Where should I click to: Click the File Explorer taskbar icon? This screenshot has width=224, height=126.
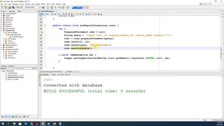click(x=14, y=124)
